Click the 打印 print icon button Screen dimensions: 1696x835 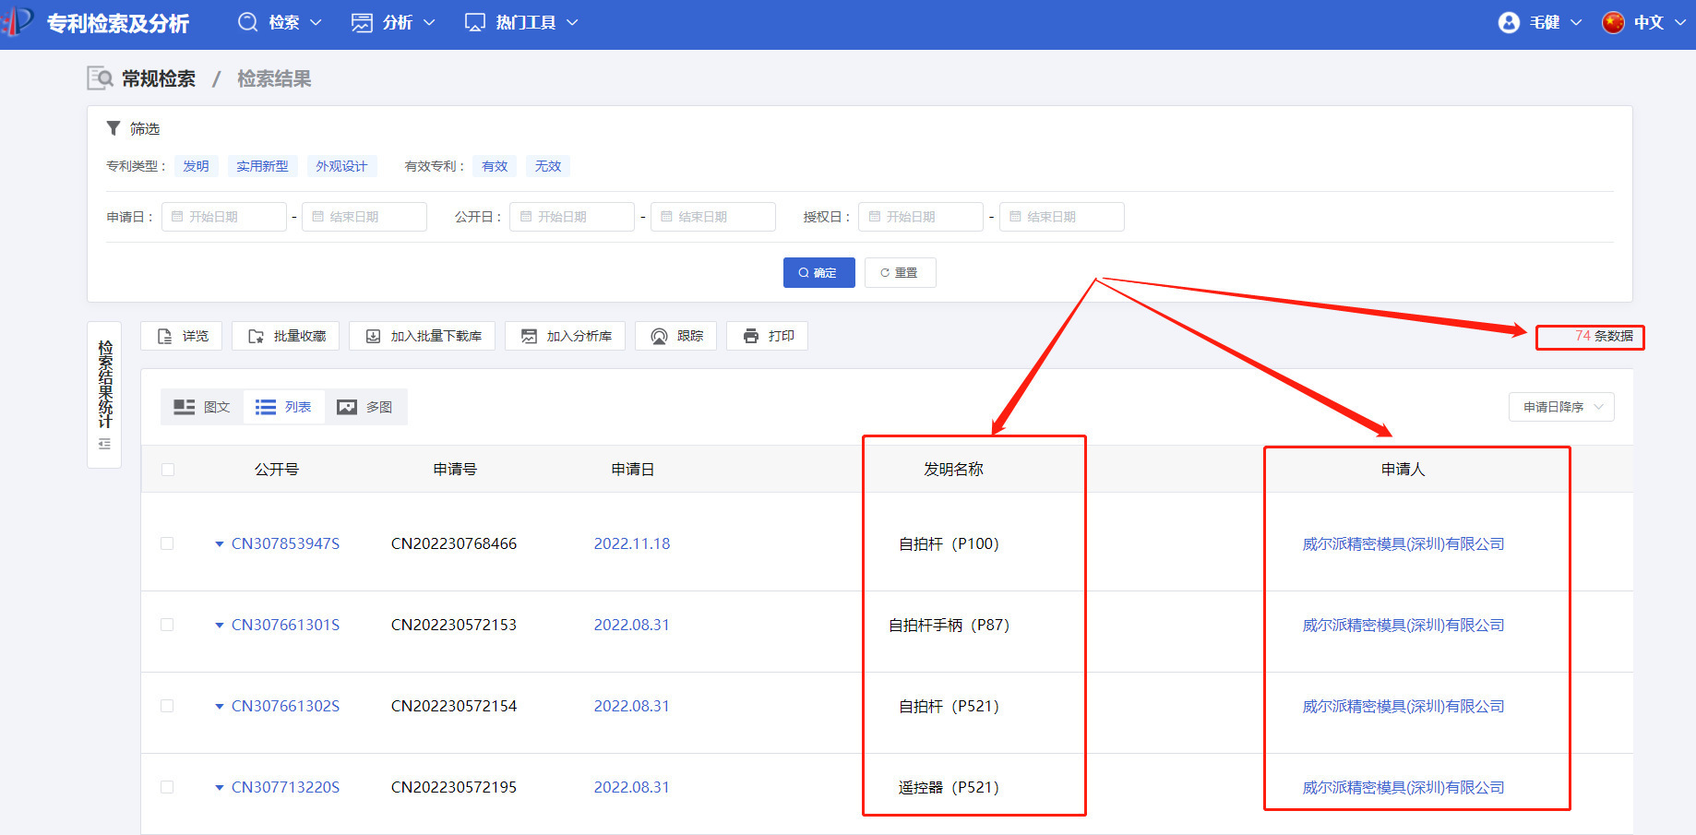[x=767, y=336]
